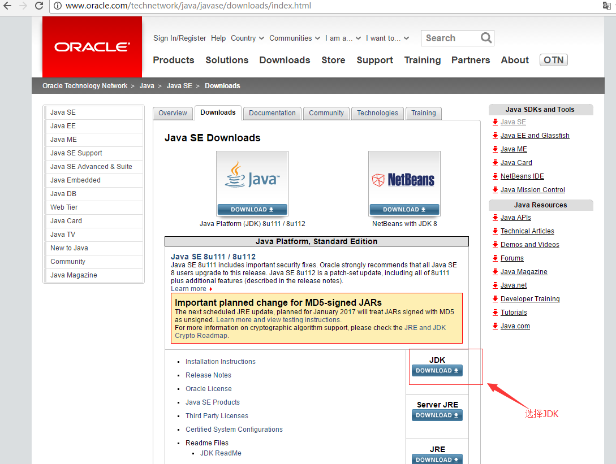Image resolution: width=616 pixels, height=464 pixels.
Task: Click the JRE Download button
Action: [x=437, y=459]
